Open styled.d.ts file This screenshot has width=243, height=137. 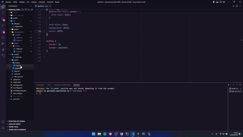[19, 26]
